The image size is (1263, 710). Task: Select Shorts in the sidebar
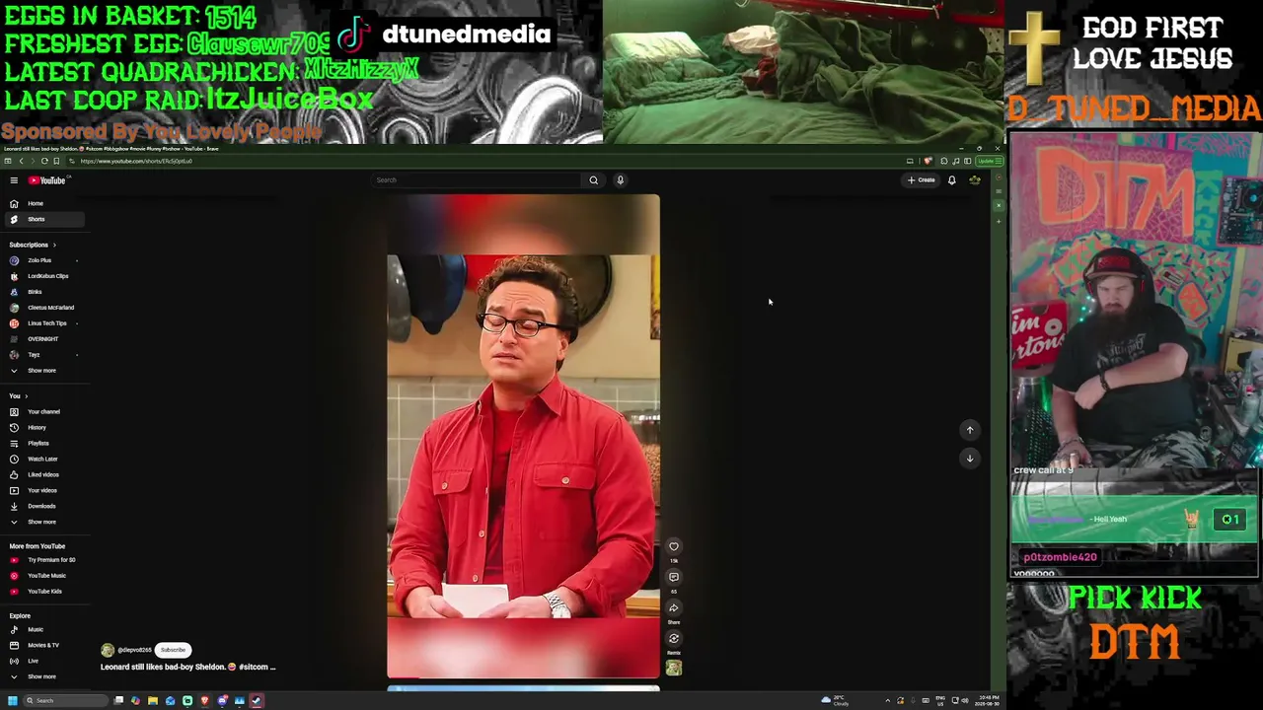(x=44, y=219)
